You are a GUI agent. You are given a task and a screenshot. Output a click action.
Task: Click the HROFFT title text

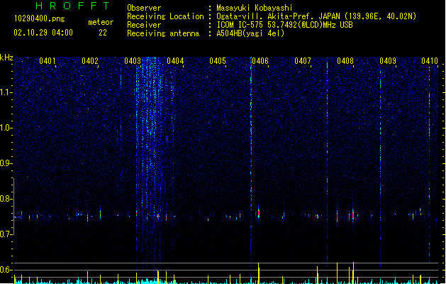[x=72, y=6]
